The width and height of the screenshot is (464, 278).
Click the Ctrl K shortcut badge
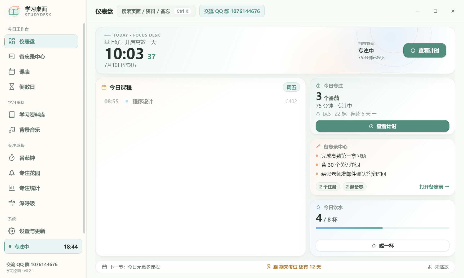182,11
